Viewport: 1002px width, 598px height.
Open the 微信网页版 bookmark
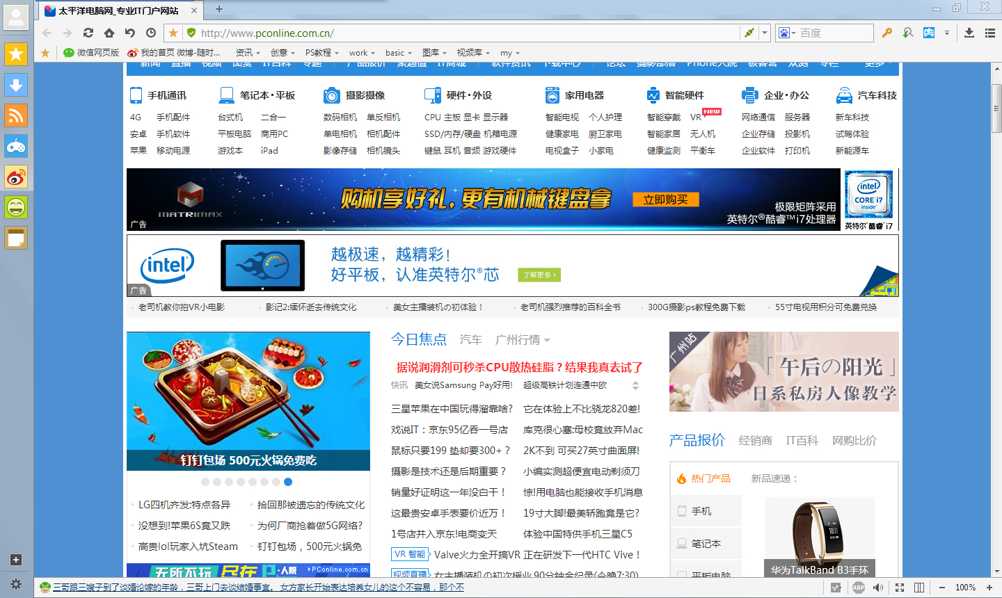(91, 53)
